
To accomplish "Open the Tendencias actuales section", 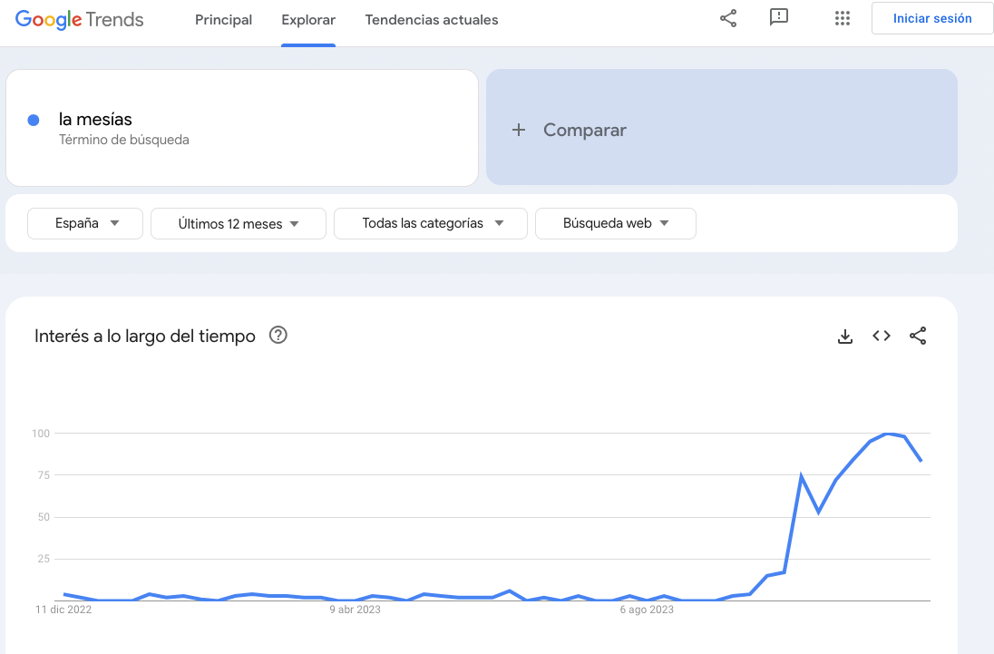I will [x=432, y=19].
